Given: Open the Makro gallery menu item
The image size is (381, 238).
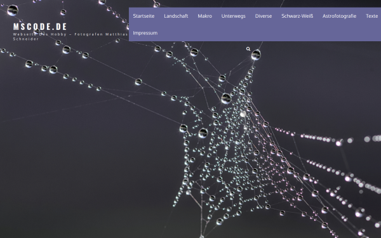Looking at the screenshot, I should click(x=204, y=16).
